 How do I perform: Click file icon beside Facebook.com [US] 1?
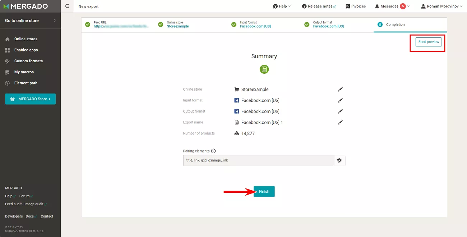click(x=236, y=122)
